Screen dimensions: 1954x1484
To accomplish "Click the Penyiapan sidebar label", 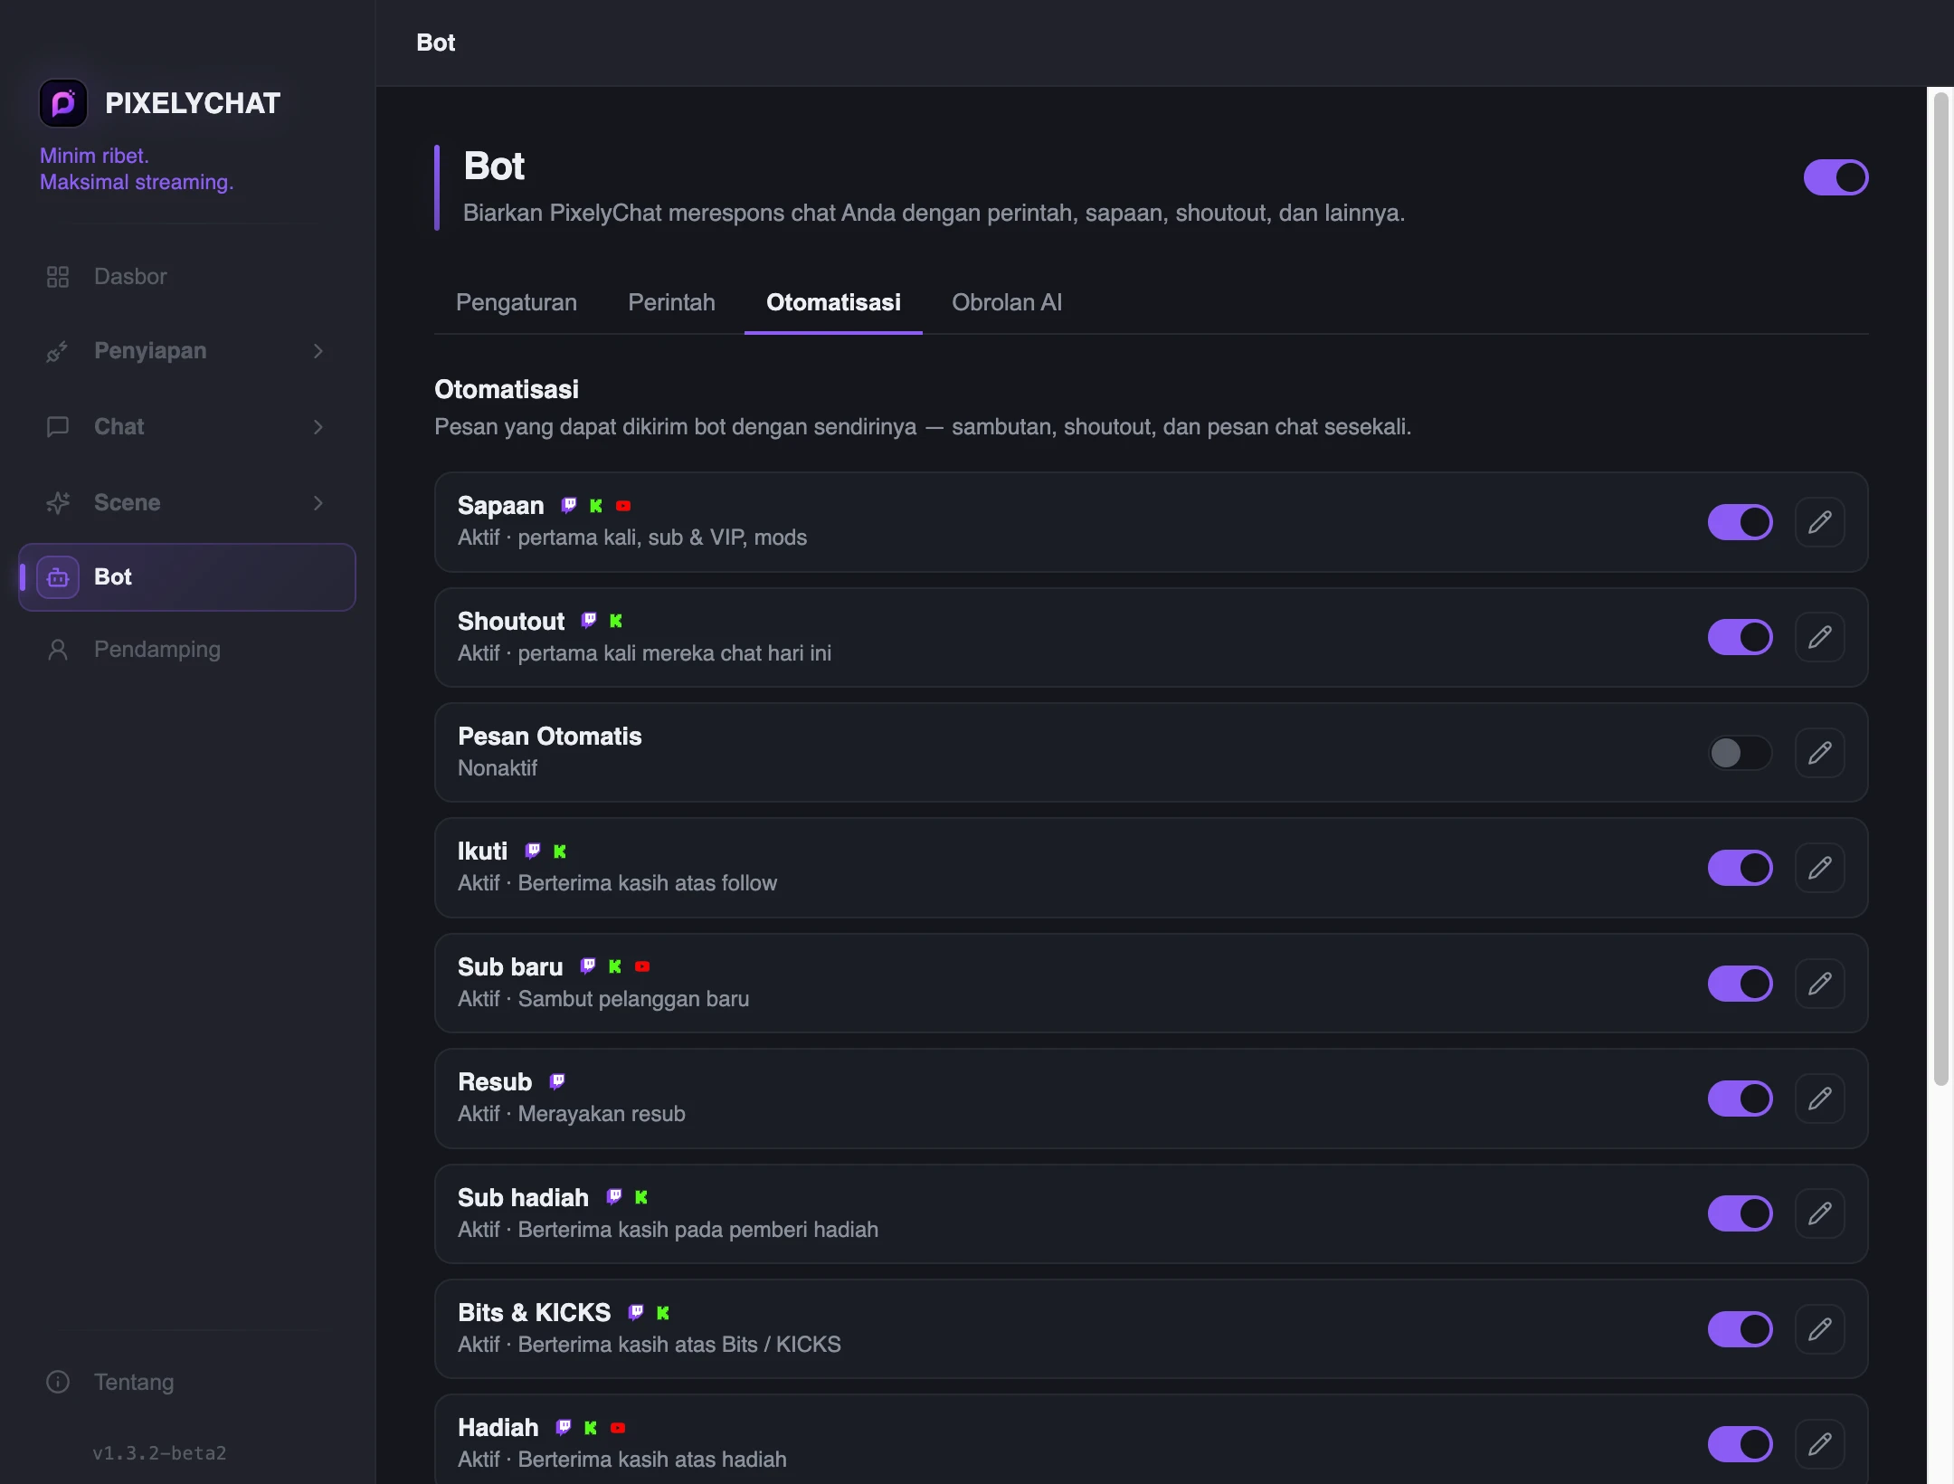I will point(150,351).
